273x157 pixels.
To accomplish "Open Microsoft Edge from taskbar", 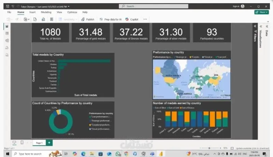I will click(83, 154).
